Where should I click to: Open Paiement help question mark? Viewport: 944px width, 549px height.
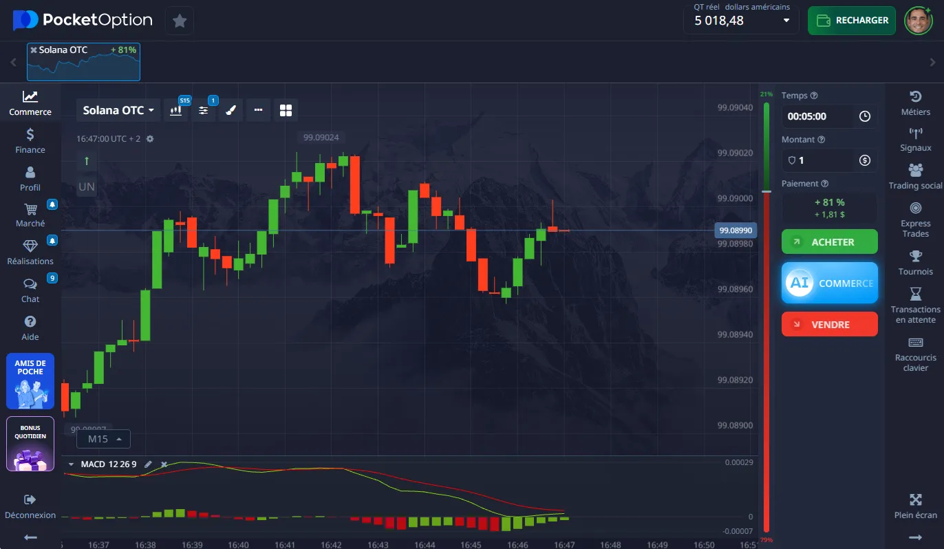[825, 184]
